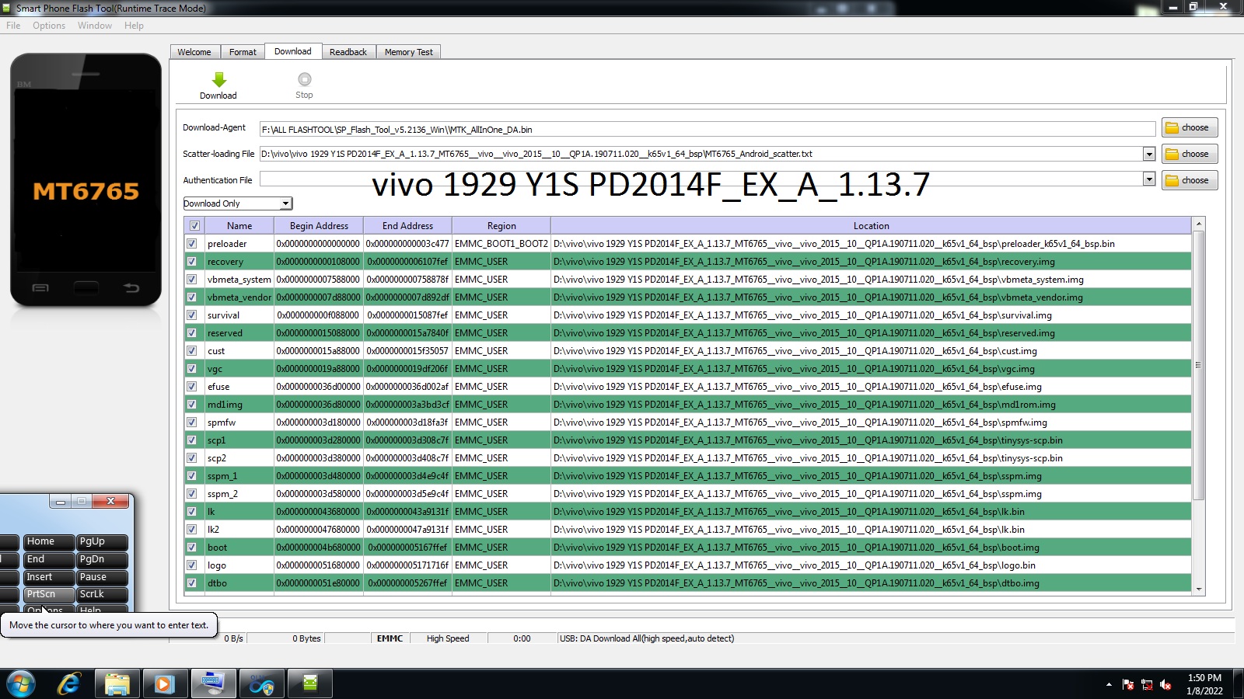Open the File menu
This screenshot has height=699, width=1244.
13,26
